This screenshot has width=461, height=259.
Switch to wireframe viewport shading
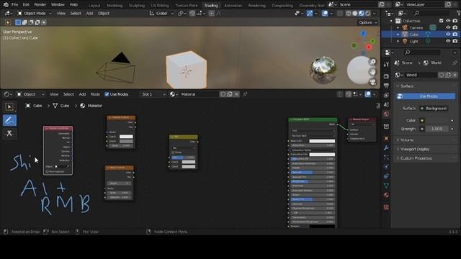(x=349, y=14)
